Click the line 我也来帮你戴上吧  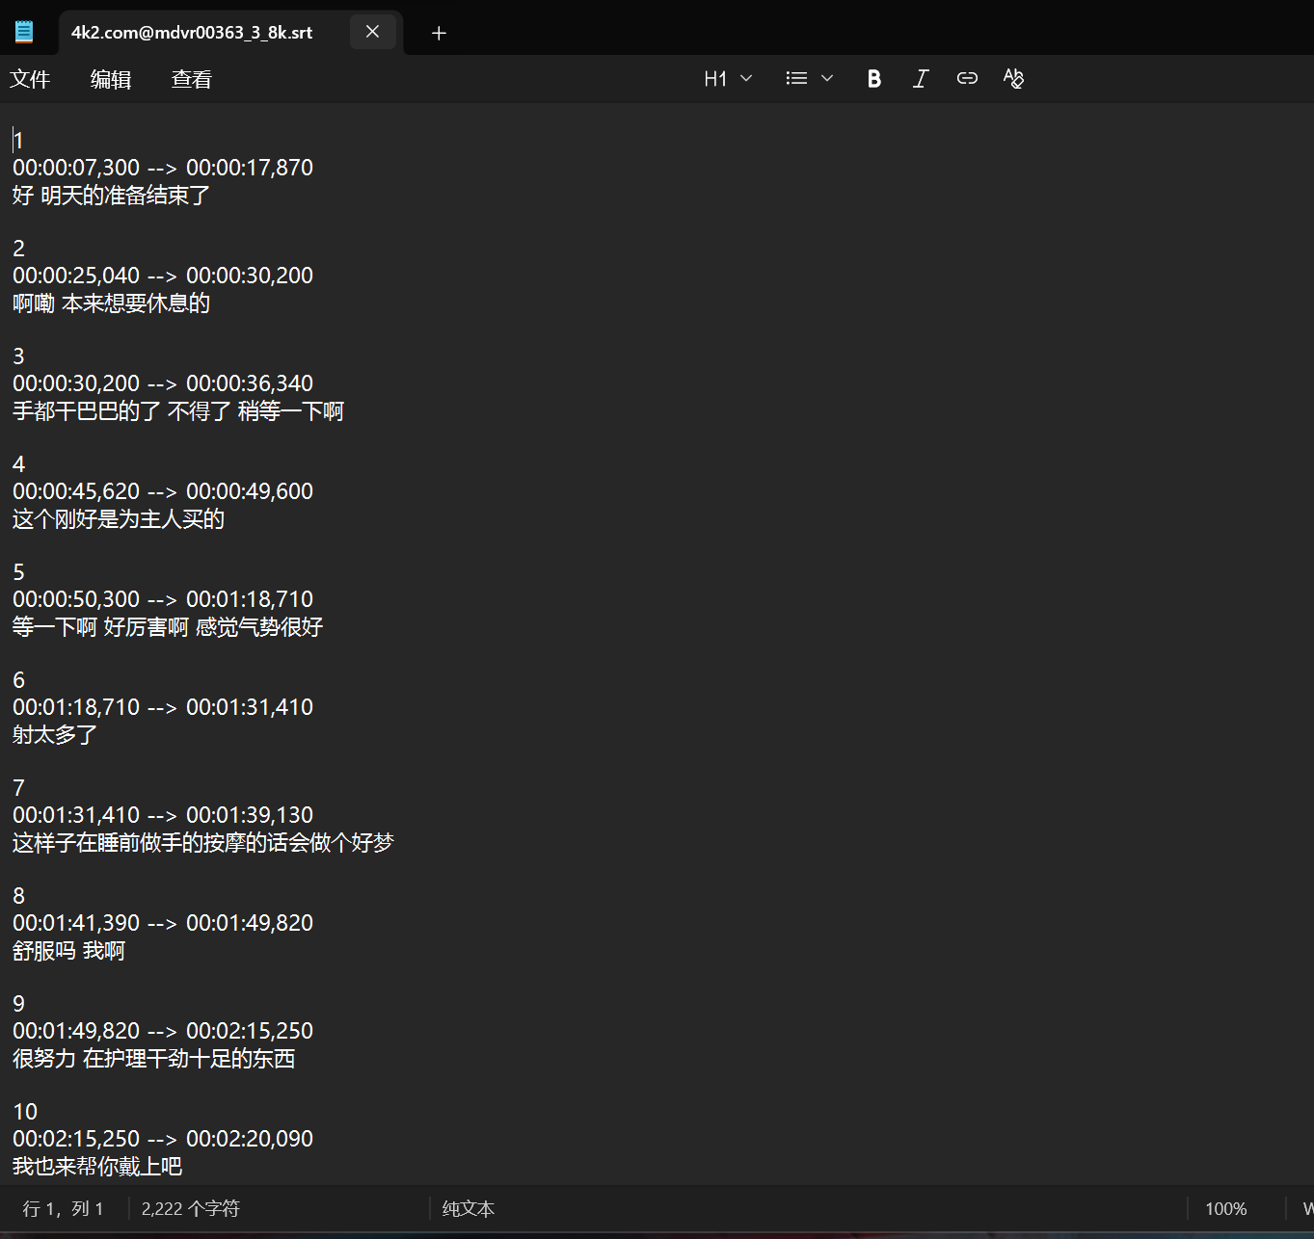click(97, 1167)
